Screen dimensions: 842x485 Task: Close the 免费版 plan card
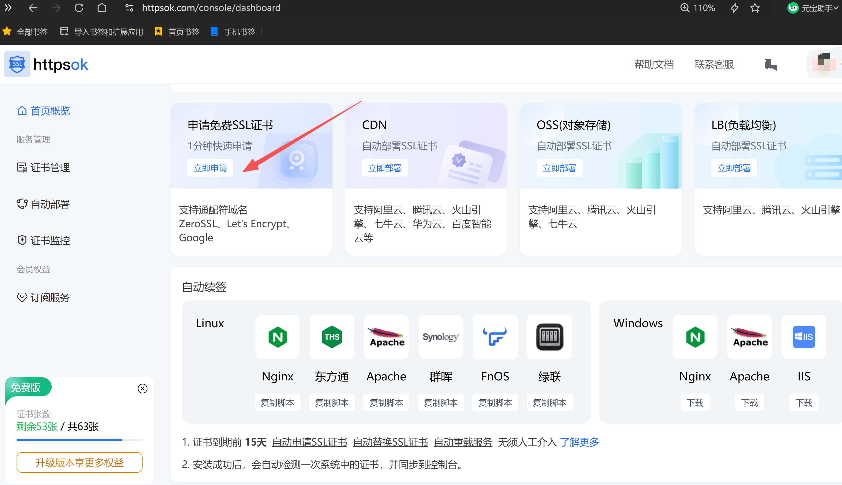pyautogui.click(x=143, y=388)
